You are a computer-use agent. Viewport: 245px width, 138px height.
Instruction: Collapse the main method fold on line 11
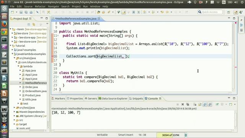pyautogui.click(x=58, y=36)
